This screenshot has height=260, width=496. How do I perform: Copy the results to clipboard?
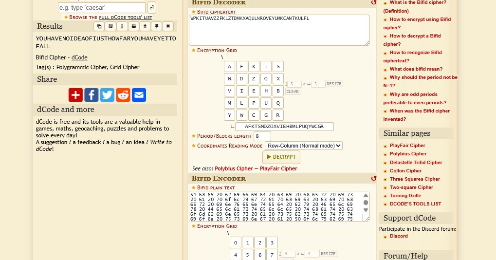(99, 26)
